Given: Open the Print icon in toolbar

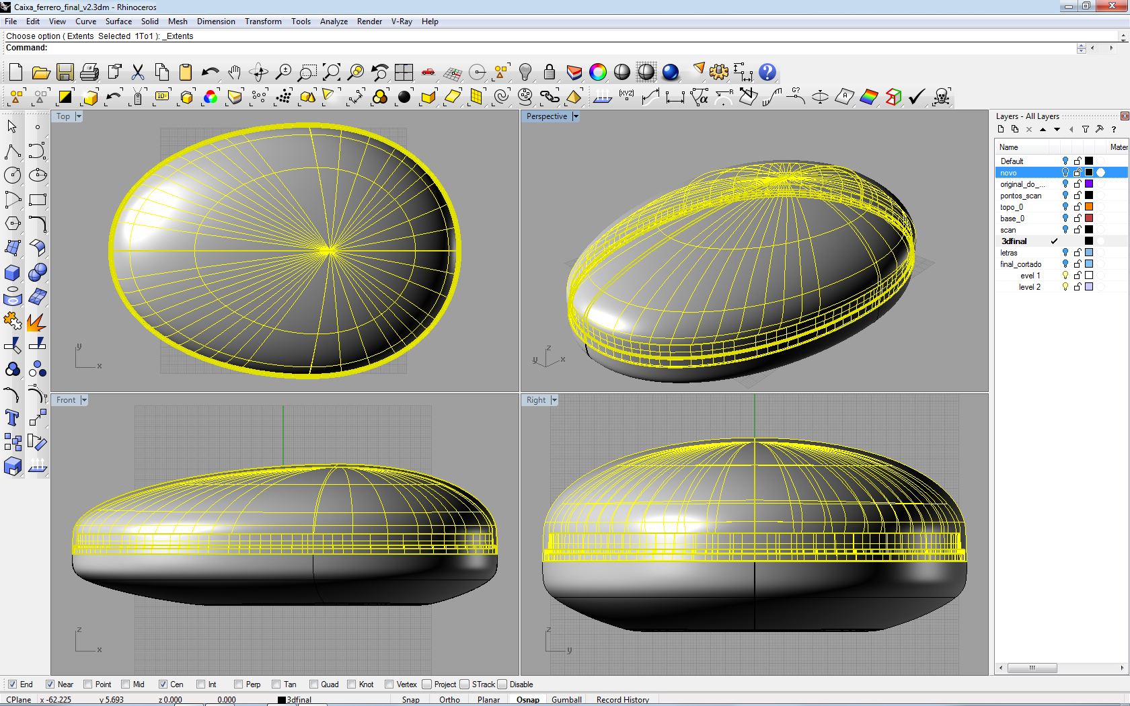Looking at the screenshot, I should [x=89, y=73].
